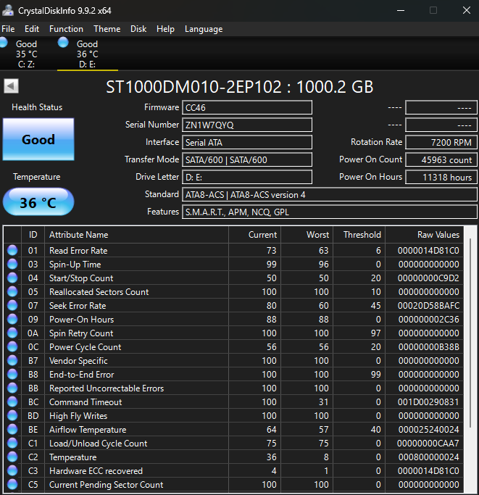
Task: Click status orb for Spin Retry Count
Action: (12, 333)
